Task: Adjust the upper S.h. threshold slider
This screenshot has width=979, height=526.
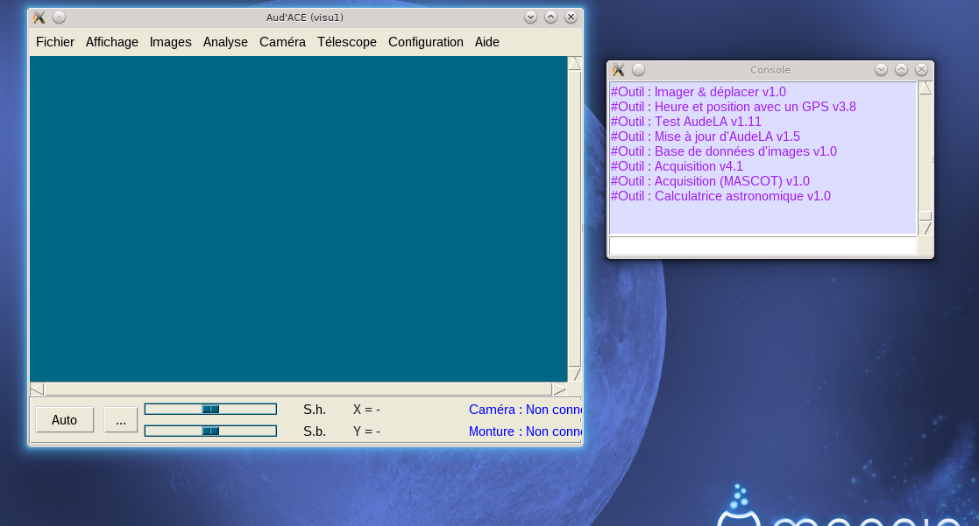Action: tap(210, 409)
